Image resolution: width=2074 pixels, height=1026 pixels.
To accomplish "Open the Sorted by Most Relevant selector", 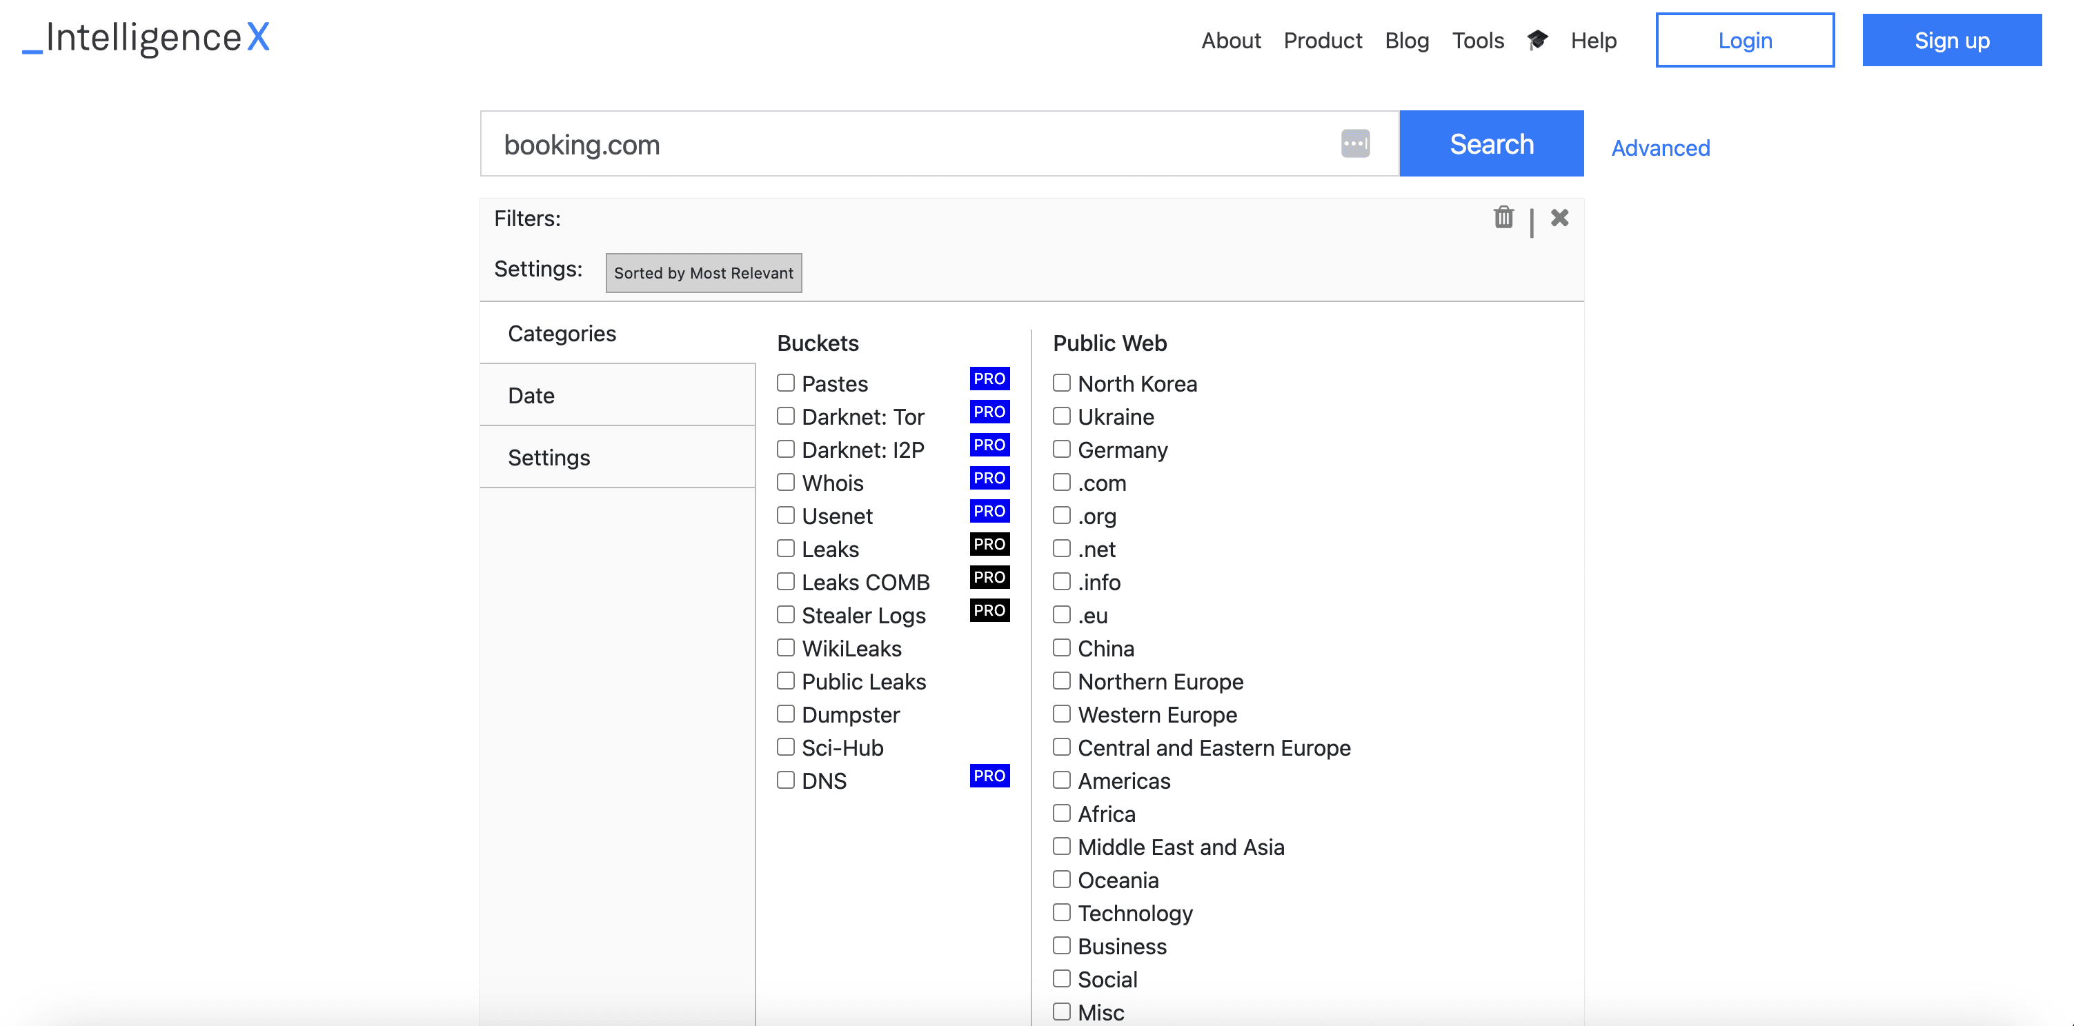I will point(704,273).
